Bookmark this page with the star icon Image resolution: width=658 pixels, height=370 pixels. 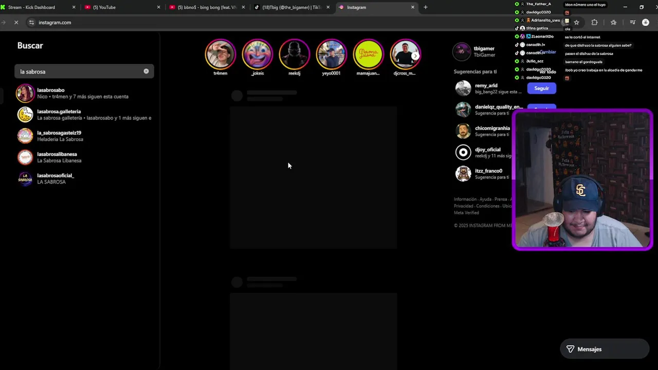coord(576,23)
